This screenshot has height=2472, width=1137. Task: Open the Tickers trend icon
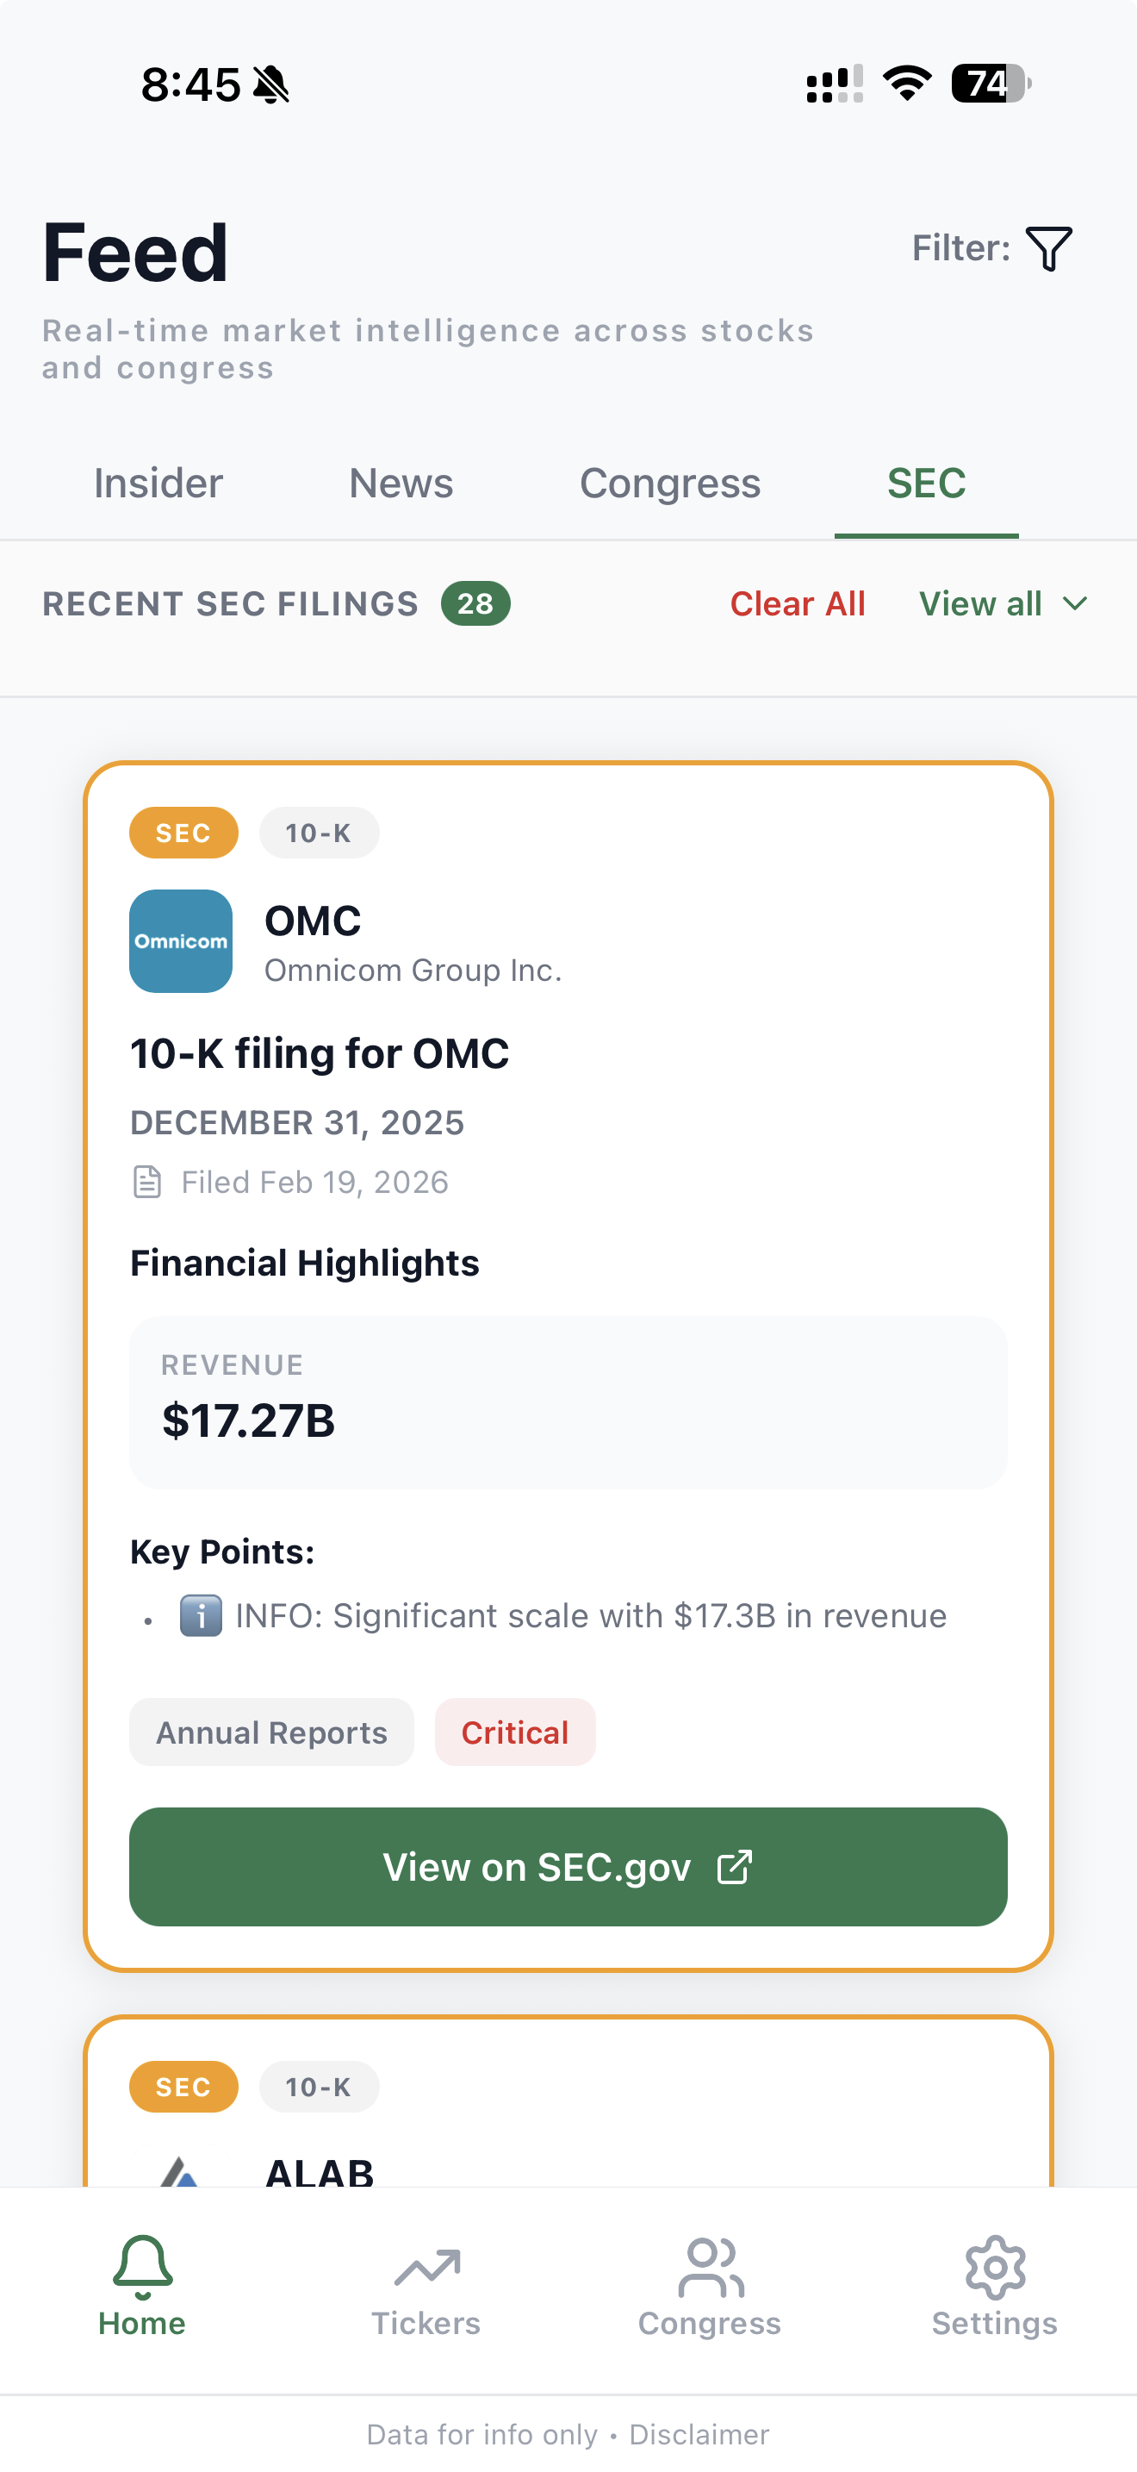click(x=426, y=2265)
